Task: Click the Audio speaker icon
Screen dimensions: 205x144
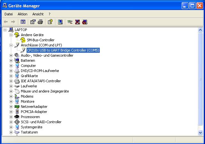Action: tap(17, 55)
